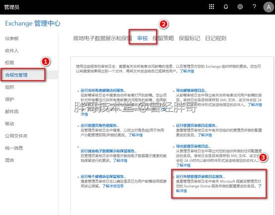Open 运行非所有者邮箱访问报告 link

(103, 90)
